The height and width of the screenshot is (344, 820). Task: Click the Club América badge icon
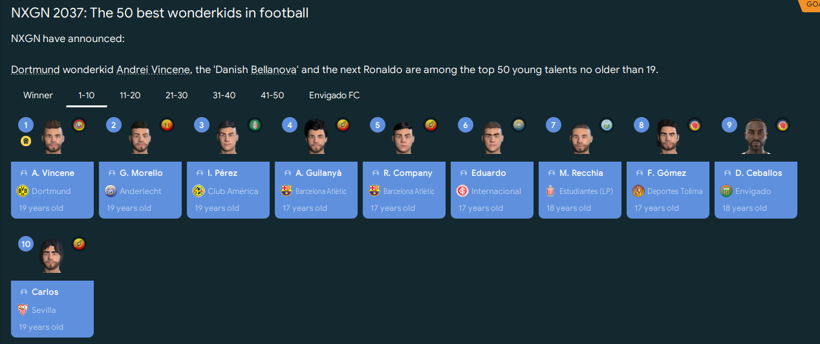point(198,191)
